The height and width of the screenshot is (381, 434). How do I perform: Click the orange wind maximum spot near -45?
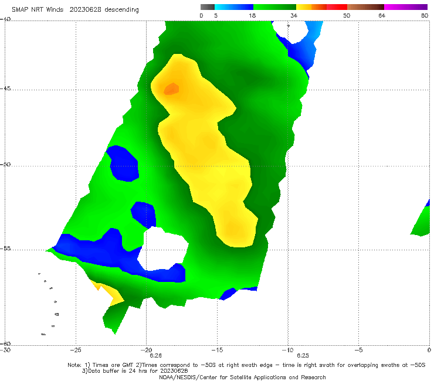pos(171,89)
